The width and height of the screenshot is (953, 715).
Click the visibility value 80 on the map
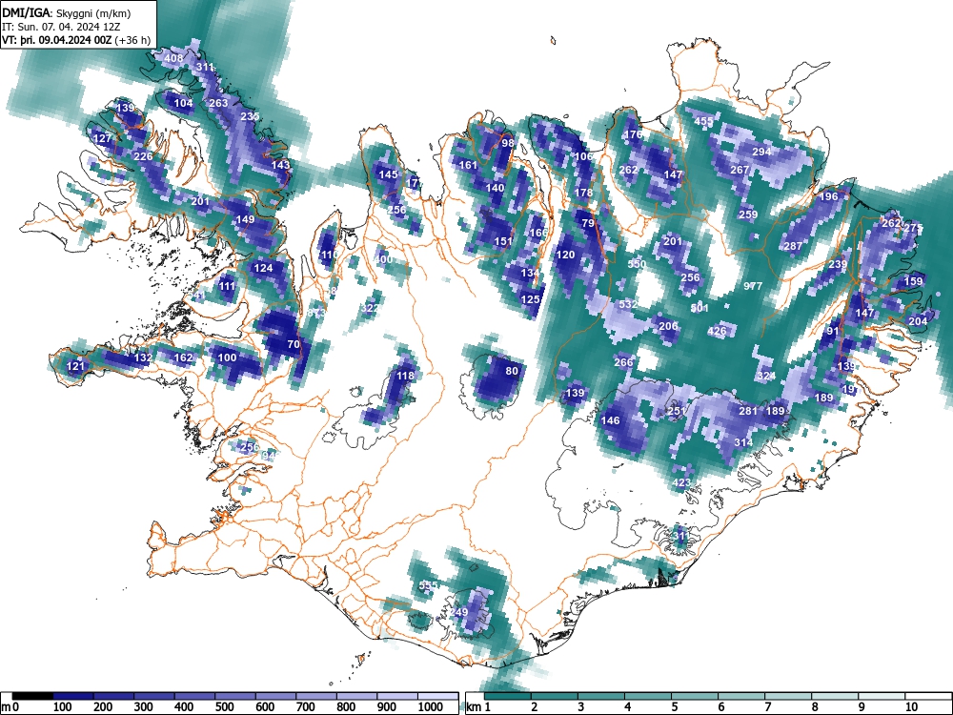(x=512, y=371)
